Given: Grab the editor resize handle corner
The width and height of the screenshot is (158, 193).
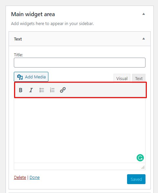Looking at the screenshot, I should click(x=143, y=167).
